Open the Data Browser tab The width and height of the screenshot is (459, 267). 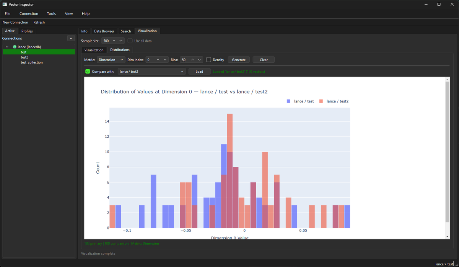click(x=104, y=31)
